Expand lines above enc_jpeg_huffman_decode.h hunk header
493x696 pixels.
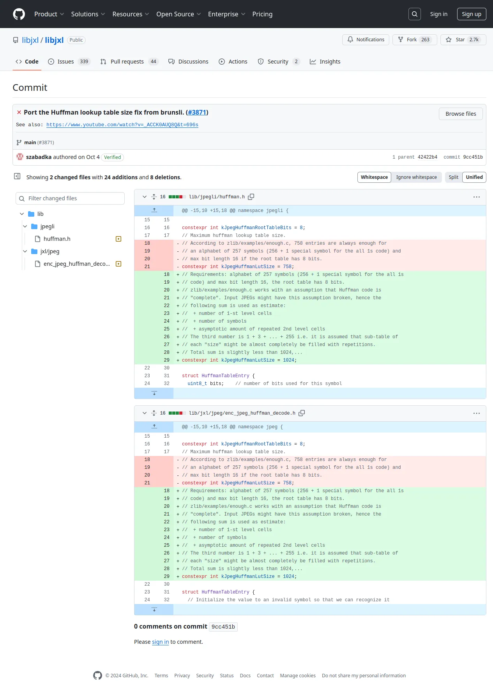(154, 427)
